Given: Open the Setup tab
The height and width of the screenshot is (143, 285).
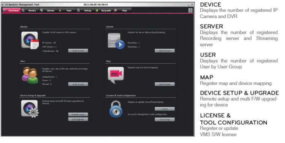Looking at the screenshot, I should (x=85, y=11).
